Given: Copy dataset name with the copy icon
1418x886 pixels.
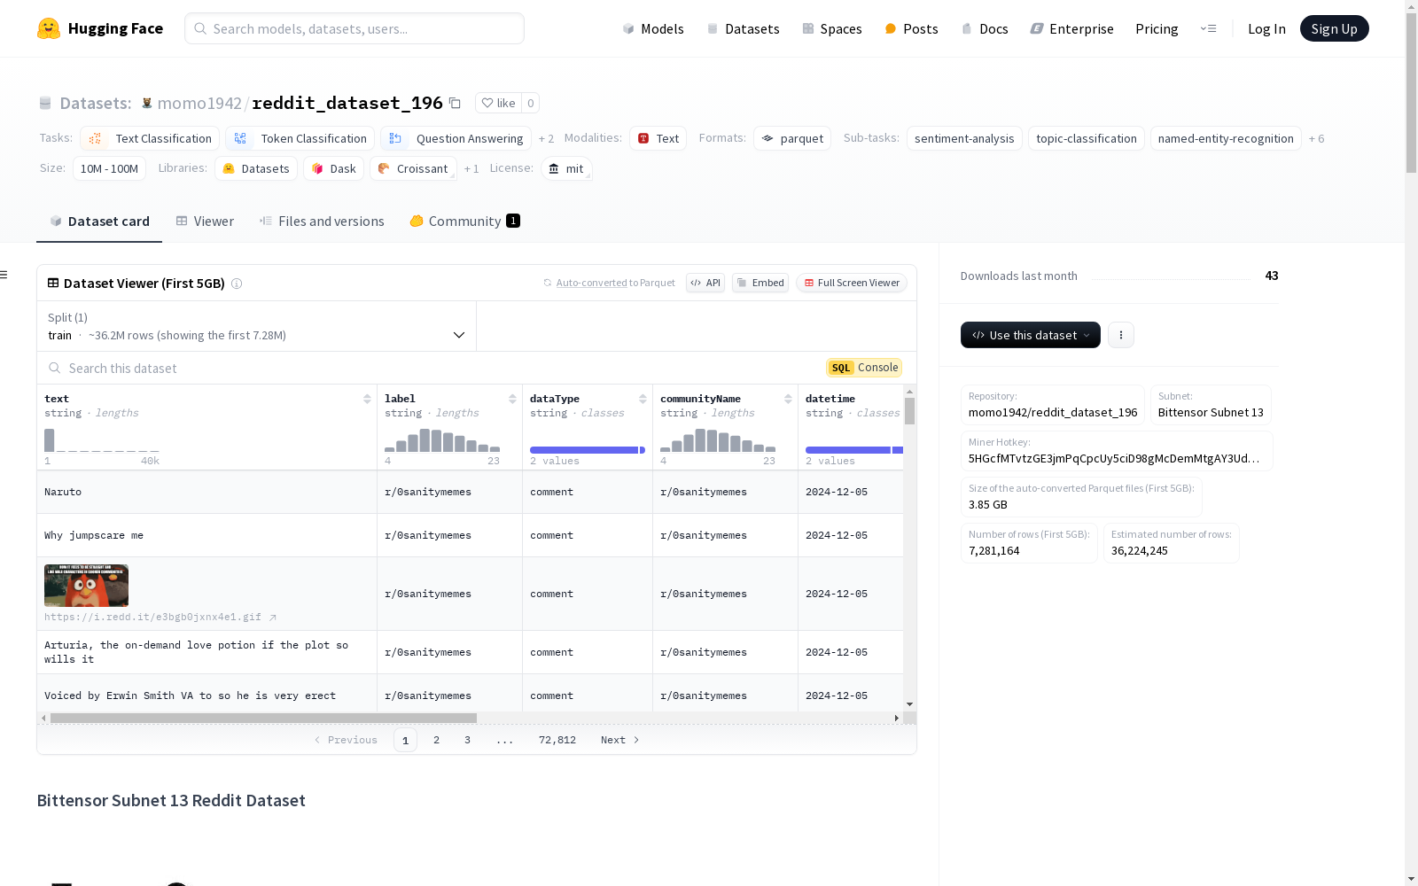Looking at the screenshot, I should (x=455, y=103).
